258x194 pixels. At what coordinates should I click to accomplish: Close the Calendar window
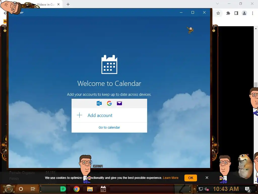coord(204,12)
